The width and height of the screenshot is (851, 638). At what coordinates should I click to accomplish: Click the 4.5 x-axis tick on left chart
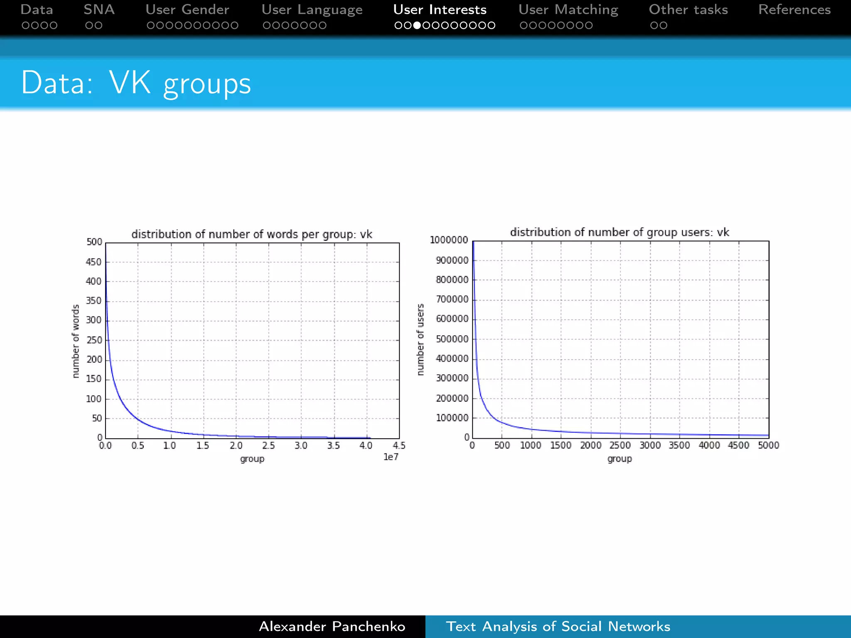399,446
